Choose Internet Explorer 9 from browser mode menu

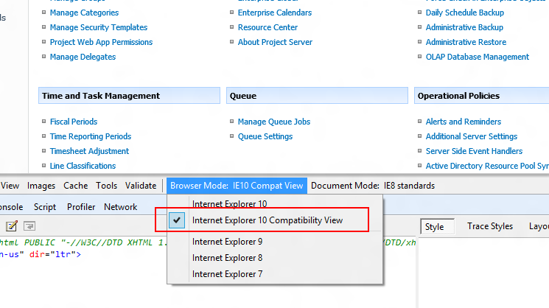[x=227, y=242]
